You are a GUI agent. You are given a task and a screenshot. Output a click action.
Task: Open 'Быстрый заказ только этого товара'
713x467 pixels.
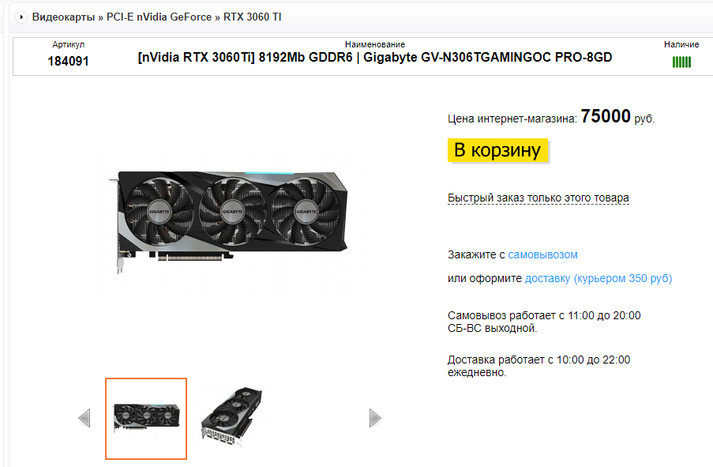[x=538, y=198]
